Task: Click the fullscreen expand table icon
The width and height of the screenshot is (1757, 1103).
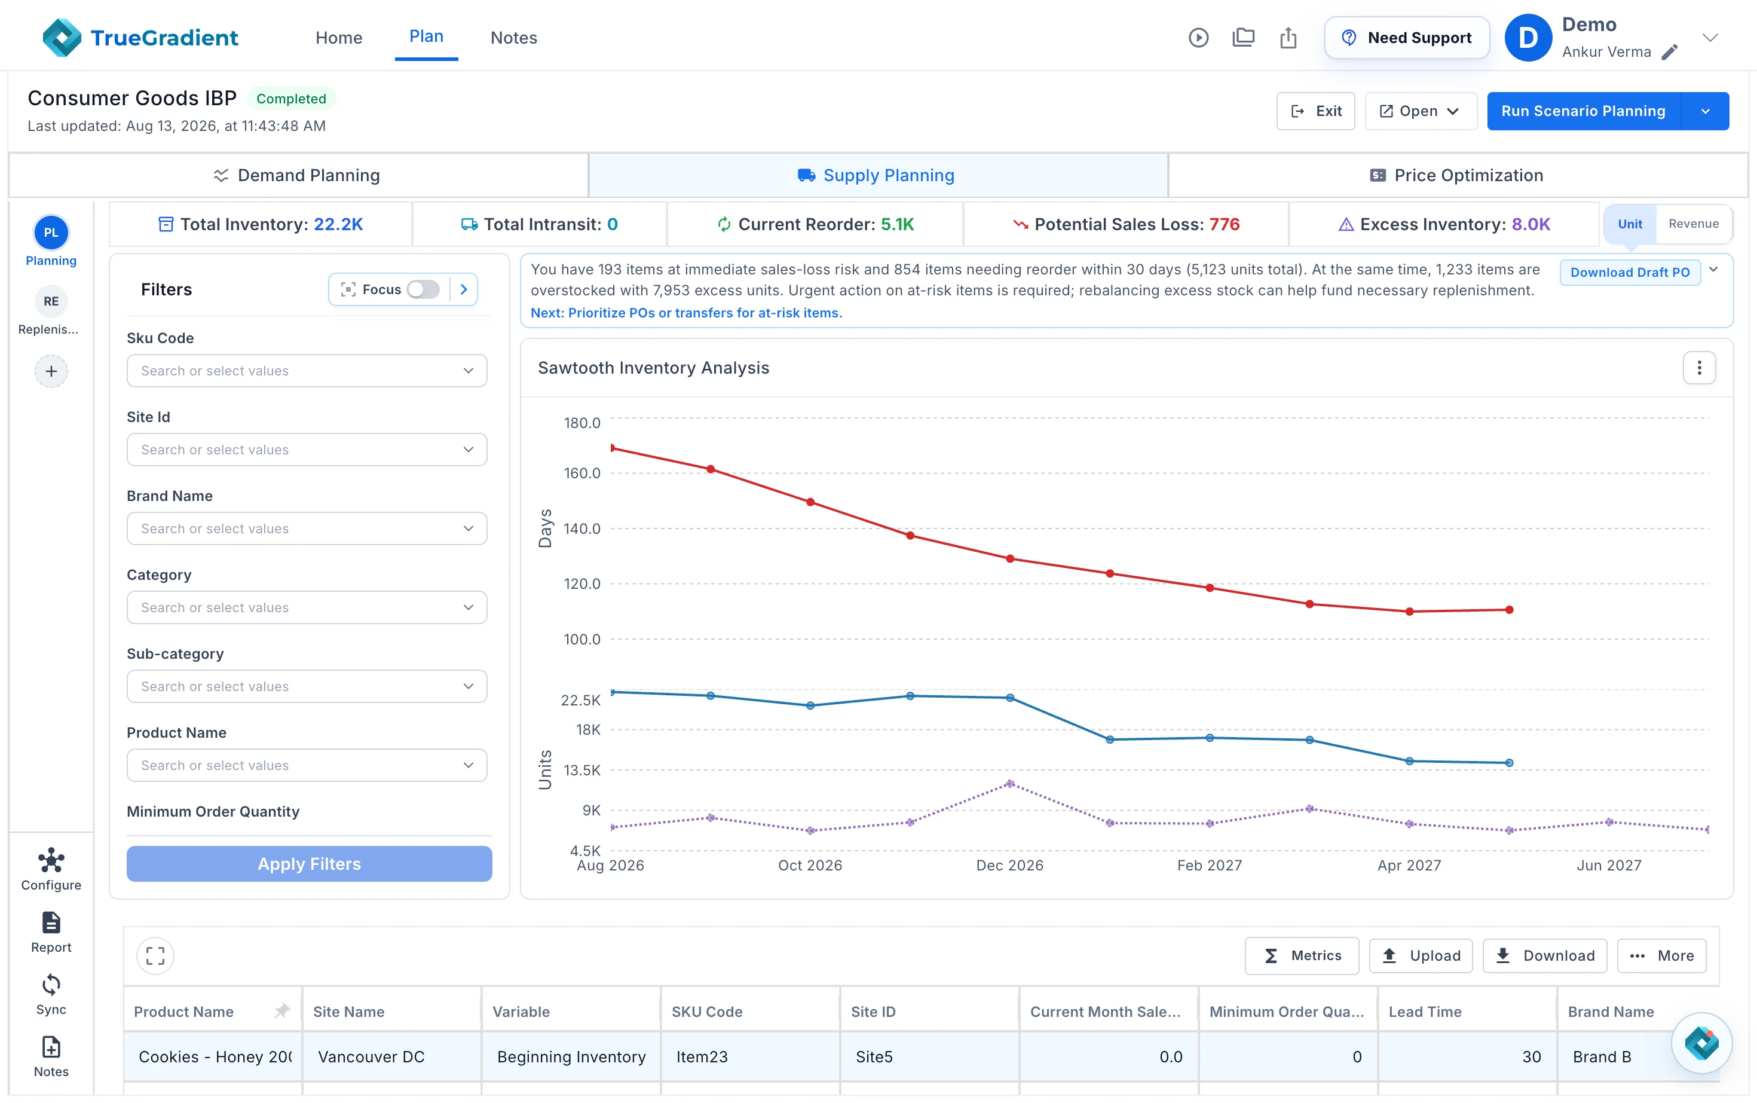Action: click(x=155, y=956)
